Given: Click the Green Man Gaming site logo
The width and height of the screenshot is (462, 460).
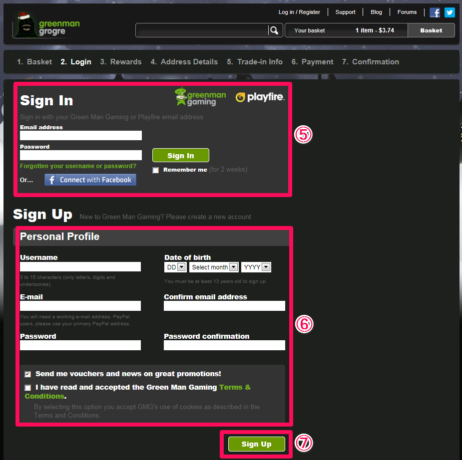Looking at the screenshot, I should click(46, 25).
